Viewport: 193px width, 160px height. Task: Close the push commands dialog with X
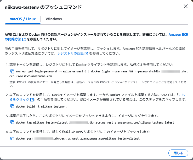[x=186, y=6]
